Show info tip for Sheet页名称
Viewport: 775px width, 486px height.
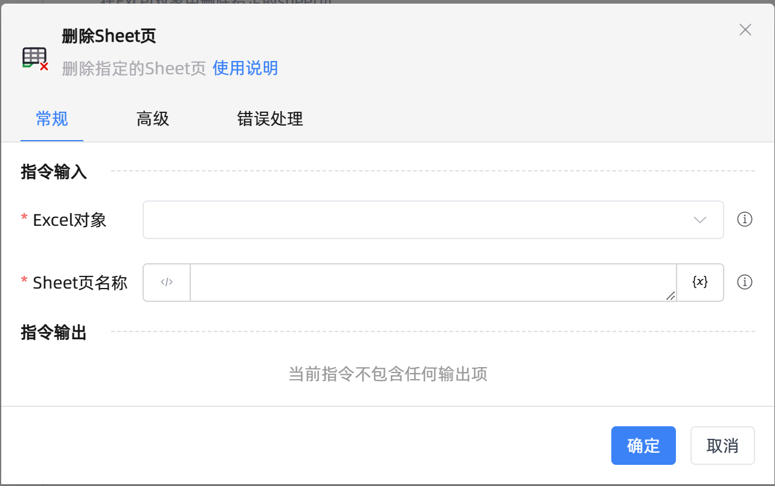tap(745, 282)
